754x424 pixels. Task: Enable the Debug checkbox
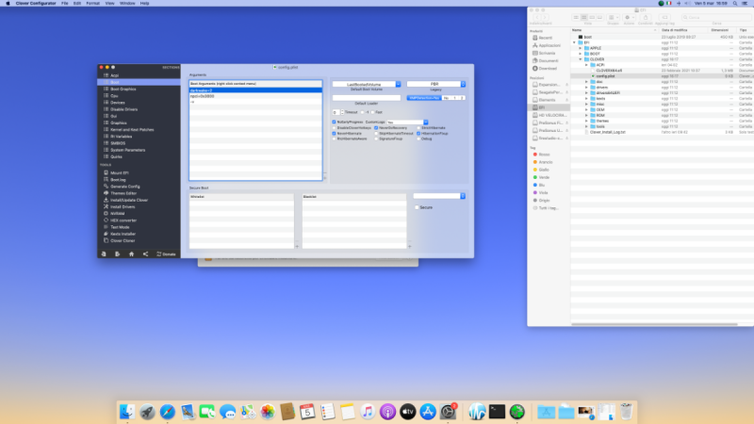418,139
